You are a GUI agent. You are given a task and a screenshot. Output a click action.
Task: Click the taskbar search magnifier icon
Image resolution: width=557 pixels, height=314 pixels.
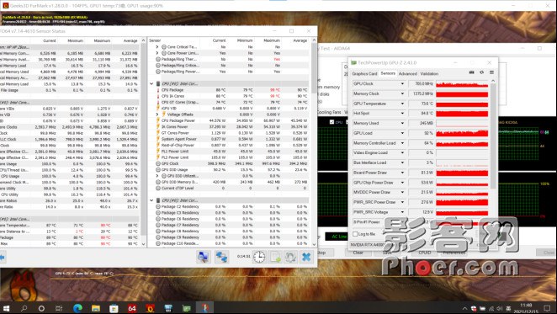coord(24,308)
